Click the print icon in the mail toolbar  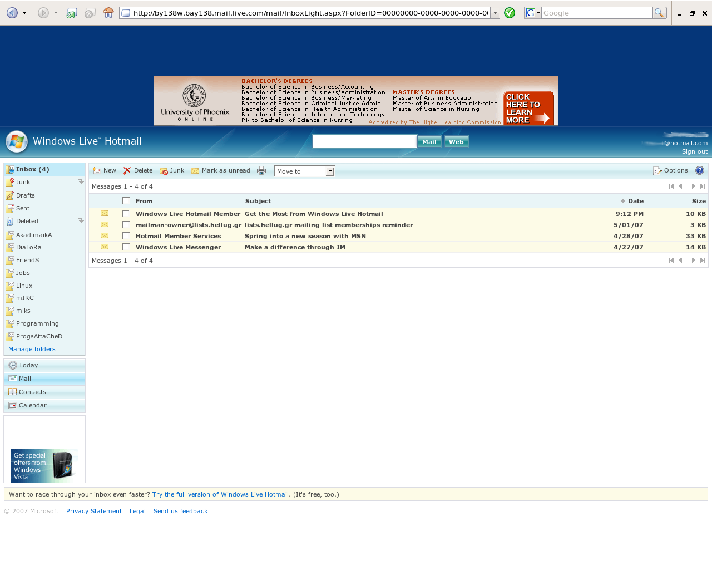point(261,171)
